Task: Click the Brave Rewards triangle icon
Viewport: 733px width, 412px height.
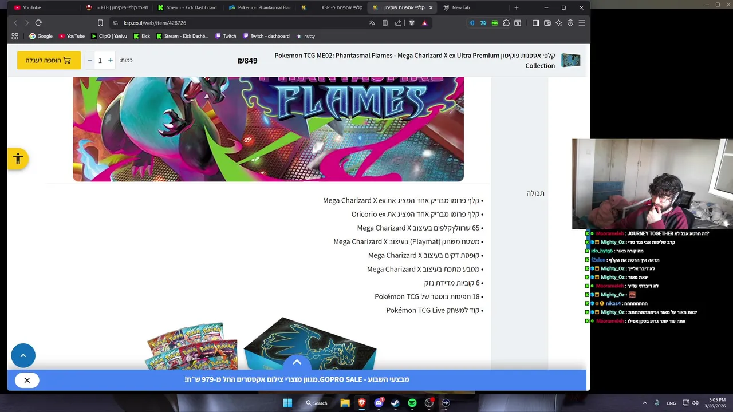Action: point(424,23)
